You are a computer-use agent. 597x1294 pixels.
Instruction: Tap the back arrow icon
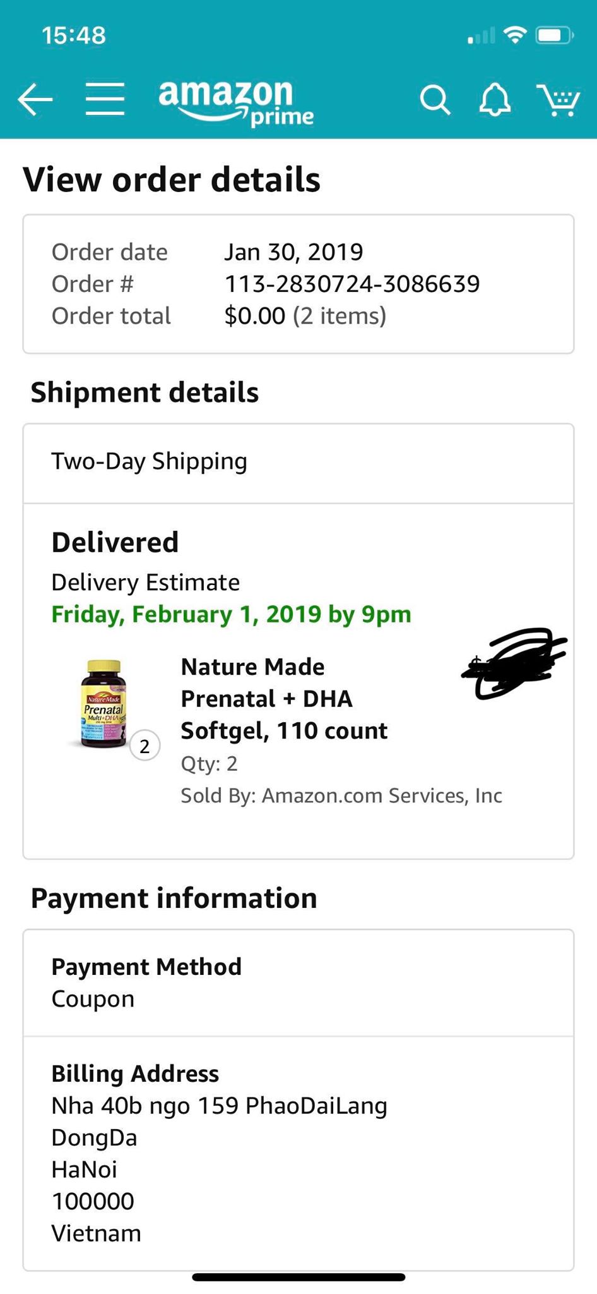point(35,100)
